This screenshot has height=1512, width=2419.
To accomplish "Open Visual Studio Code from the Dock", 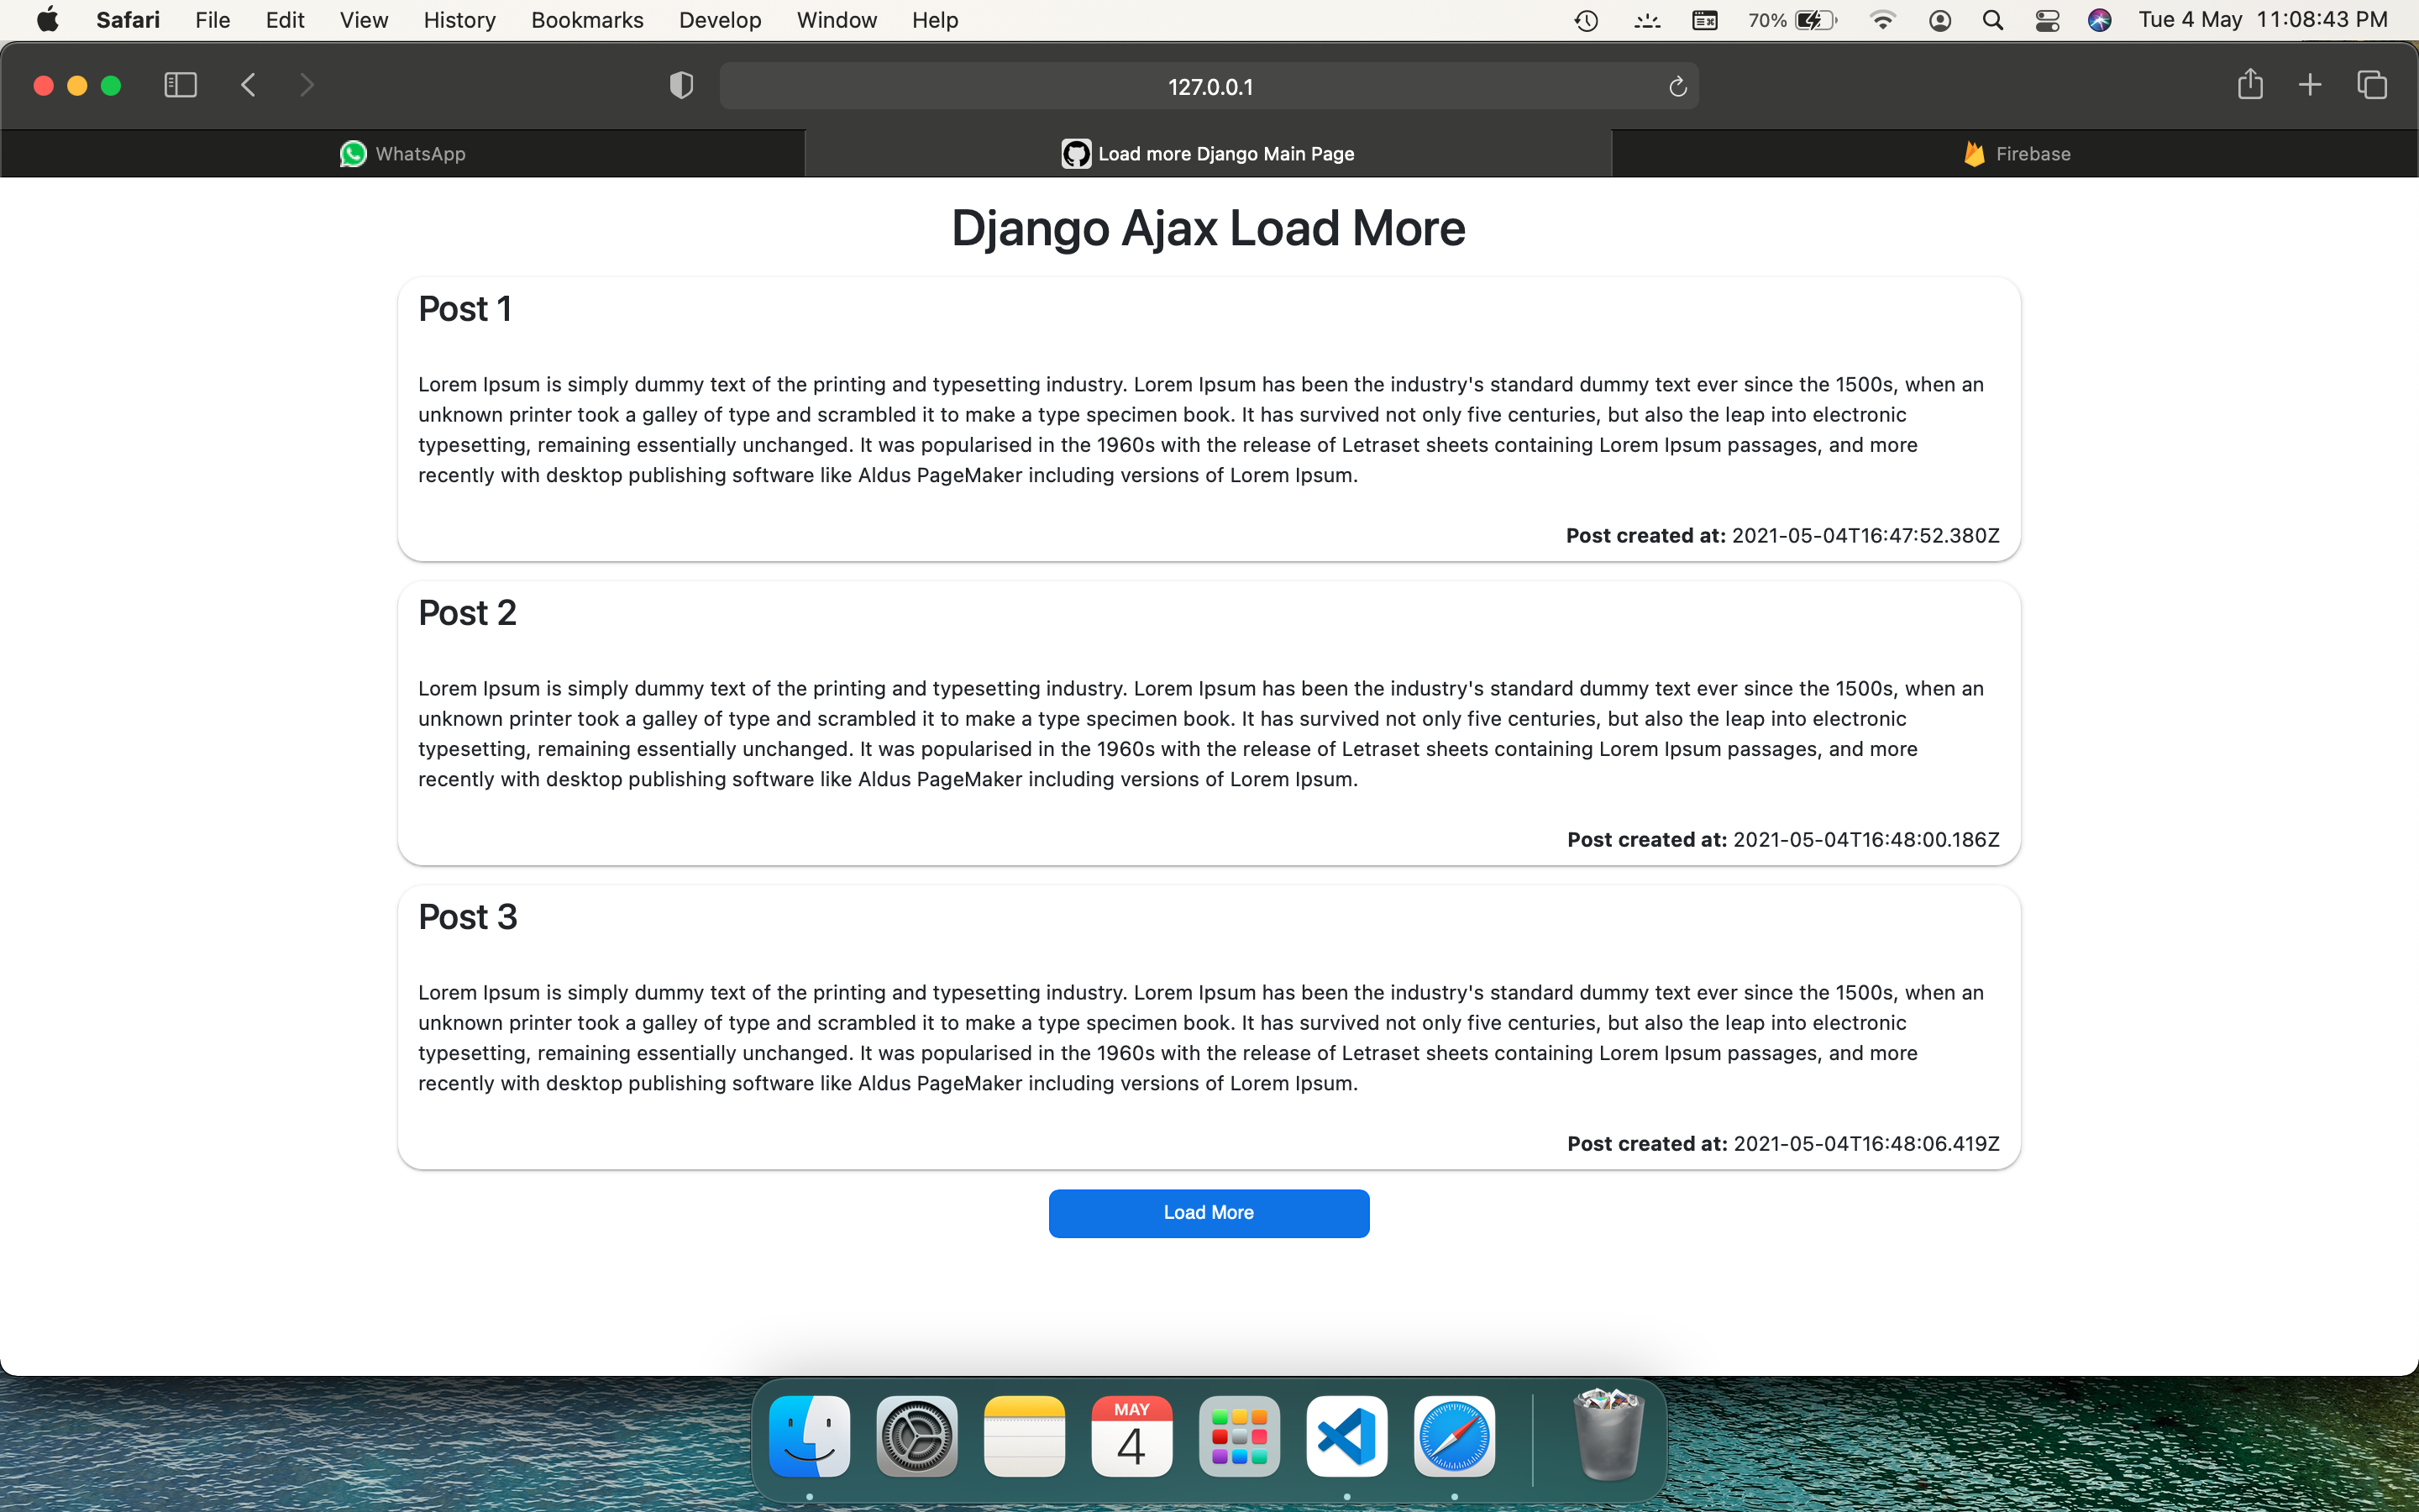I will 1346,1436.
